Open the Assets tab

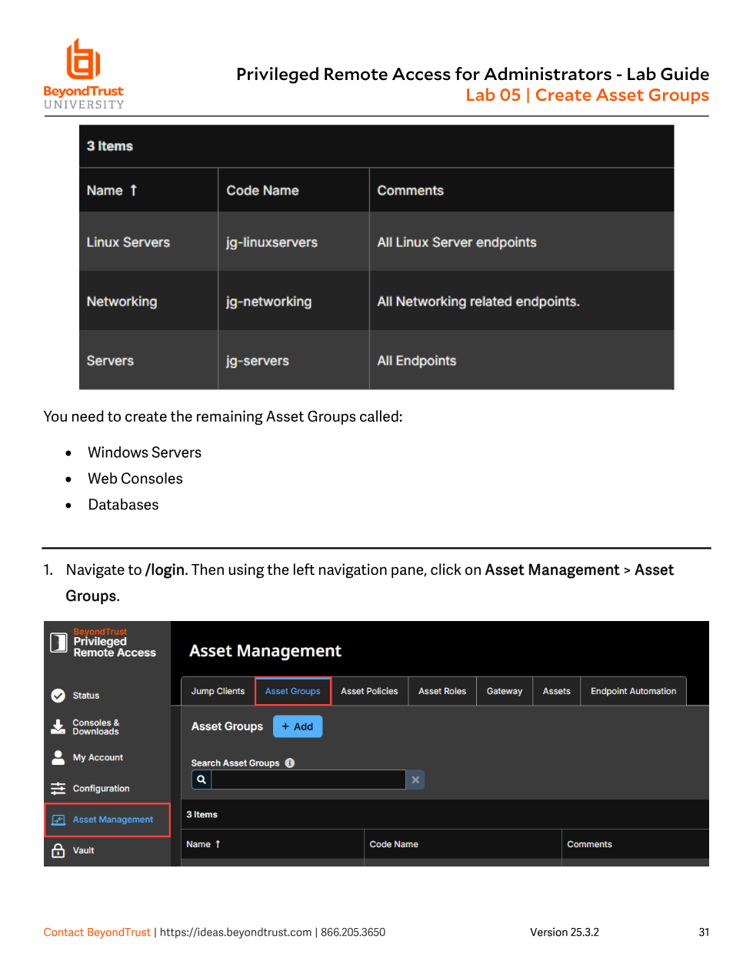click(x=556, y=691)
